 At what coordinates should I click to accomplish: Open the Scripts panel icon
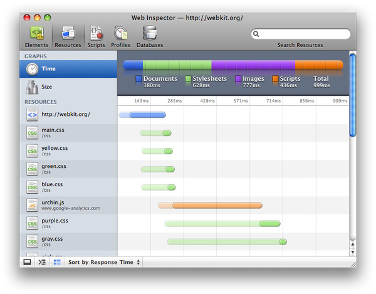tap(96, 33)
